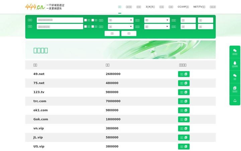Click the left white button below the filters
Viewport: 241px width, 151px height.
pyautogui.click(x=112, y=34)
